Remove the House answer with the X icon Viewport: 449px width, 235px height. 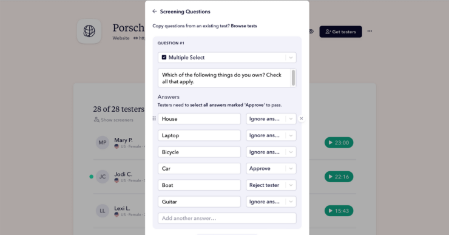[x=301, y=118]
